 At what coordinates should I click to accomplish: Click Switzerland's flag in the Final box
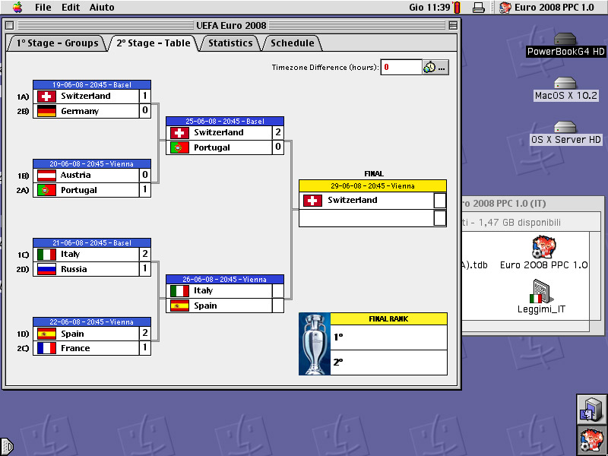pyautogui.click(x=312, y=201)
